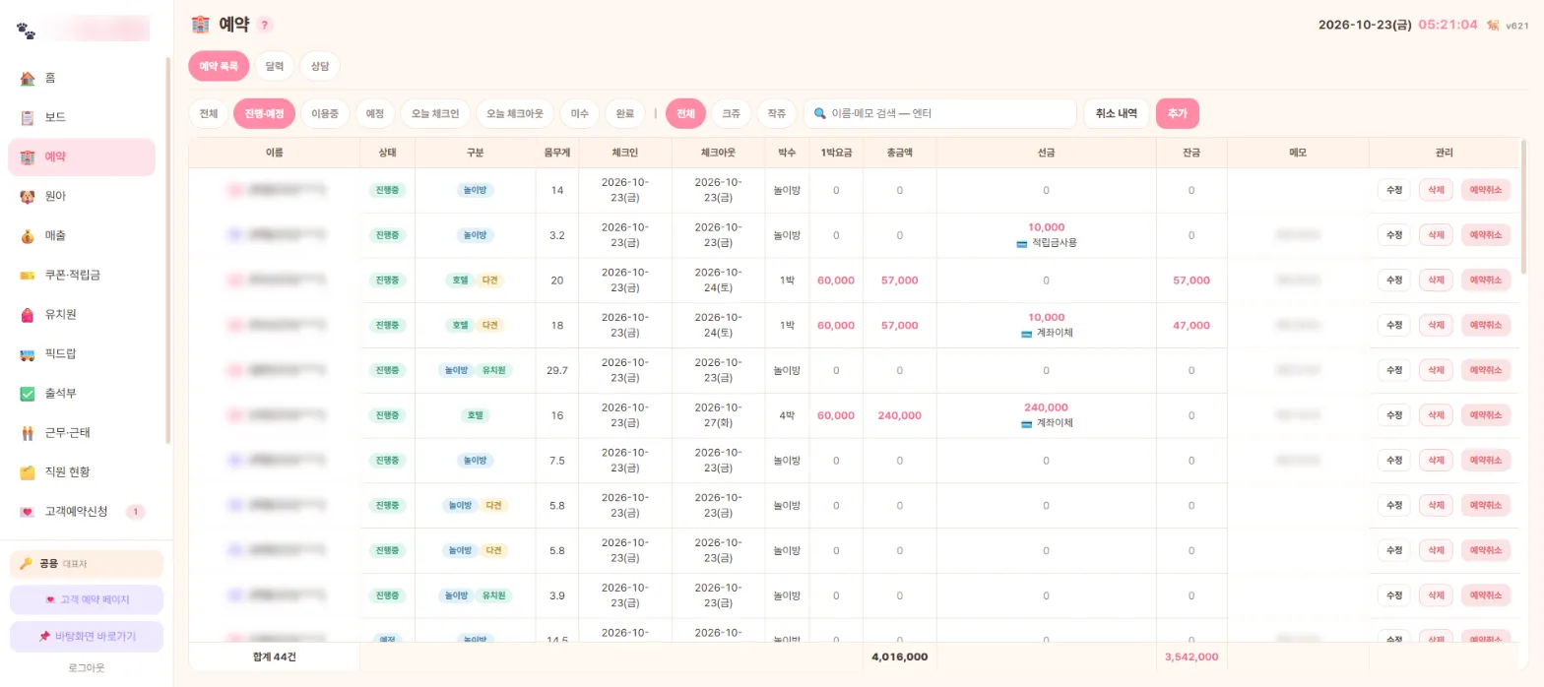
Task: Filter by 작쥬
Action: coord(777,113)
